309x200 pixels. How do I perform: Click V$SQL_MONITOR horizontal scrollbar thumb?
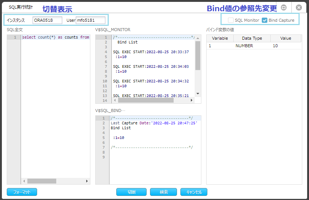click(146, 100)
